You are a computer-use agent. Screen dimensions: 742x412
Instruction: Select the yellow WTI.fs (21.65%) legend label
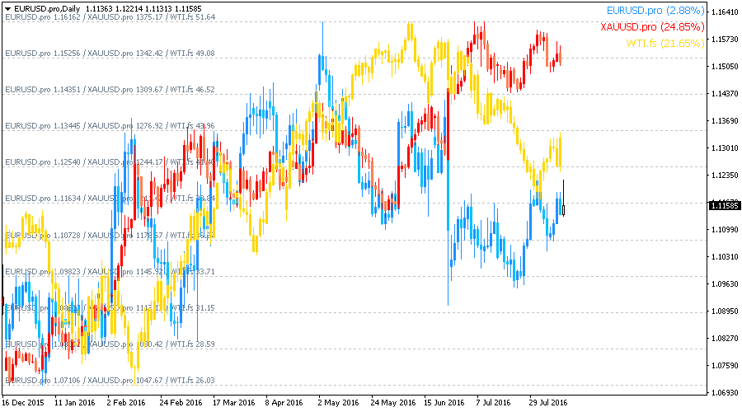(665, 44)
